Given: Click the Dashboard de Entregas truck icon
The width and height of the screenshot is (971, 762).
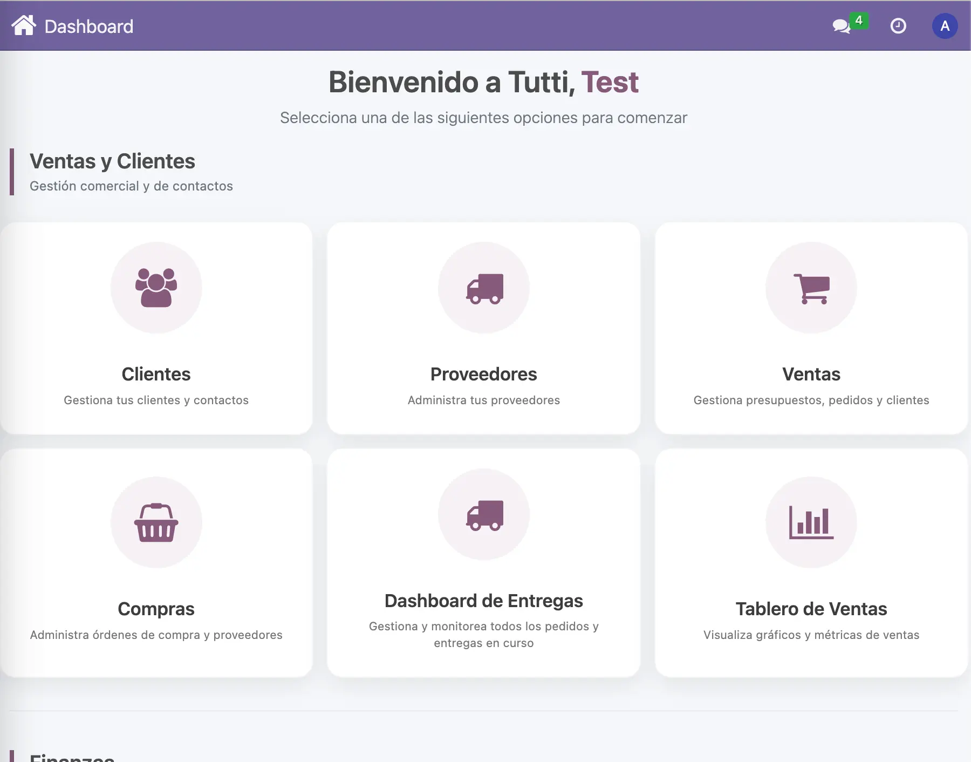Looking at the screenshot, I should (485, 515).
